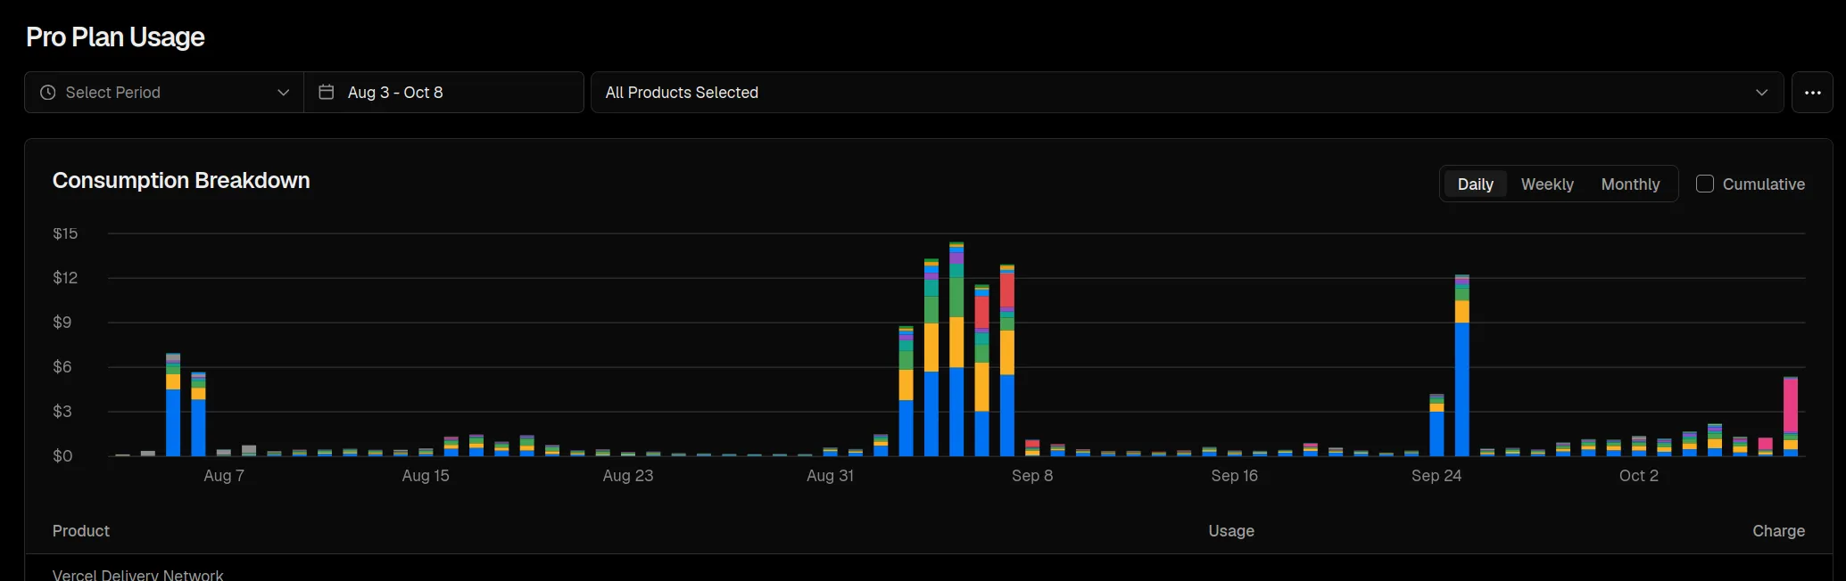This screenshot has width=1846, height=581.
Task: Click the tall blue bar above Sep 24
Action: click(1461, 365)
